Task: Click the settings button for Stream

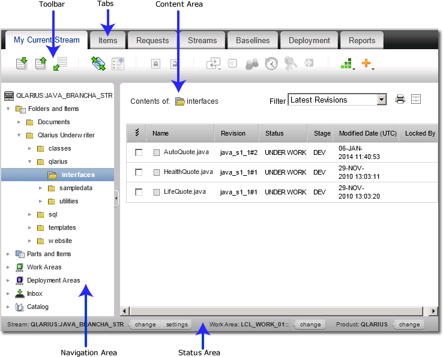Action: pyautogui.click(x=177, y=325)
